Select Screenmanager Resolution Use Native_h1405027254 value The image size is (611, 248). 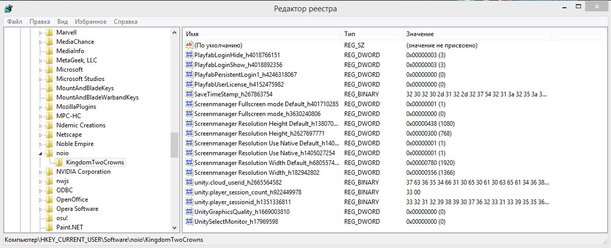tap(265, 153)
